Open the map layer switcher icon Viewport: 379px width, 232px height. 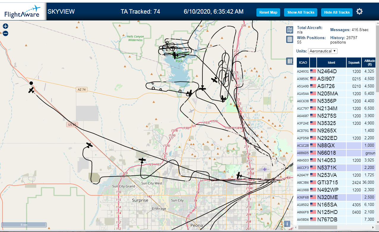click(289, 30)
